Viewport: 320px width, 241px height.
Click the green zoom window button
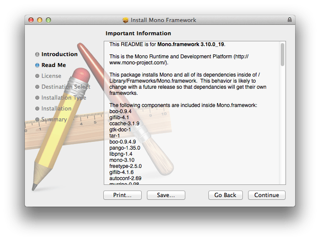pyautogui.click(x=48, y=20)
